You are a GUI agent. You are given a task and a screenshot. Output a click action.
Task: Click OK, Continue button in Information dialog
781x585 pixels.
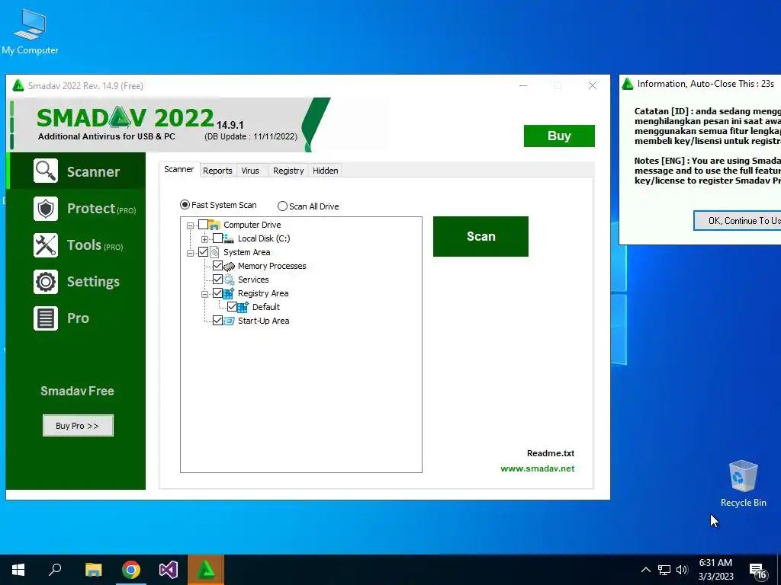point(738,220)
